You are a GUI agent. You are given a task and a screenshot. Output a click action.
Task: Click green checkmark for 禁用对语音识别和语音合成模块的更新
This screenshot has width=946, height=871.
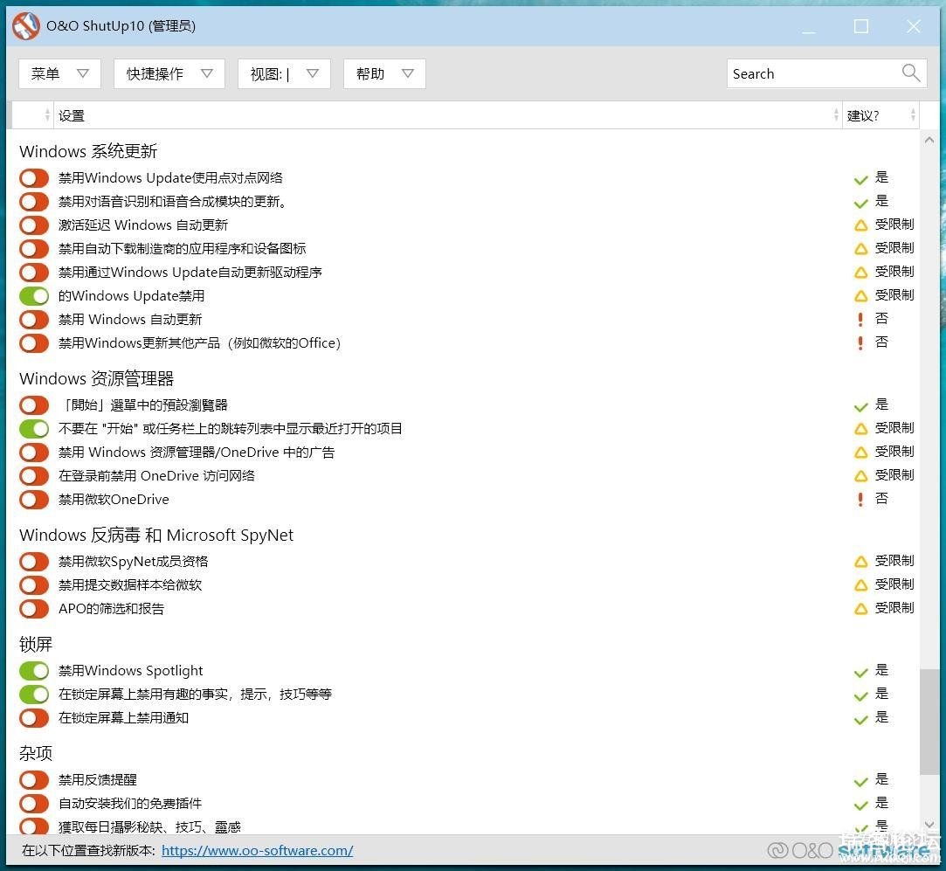(x=861, y=203)
